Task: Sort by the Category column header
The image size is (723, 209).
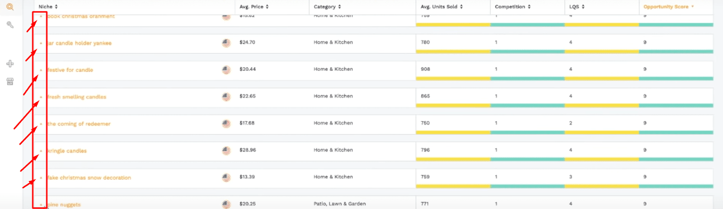Action: click(327, 7)
